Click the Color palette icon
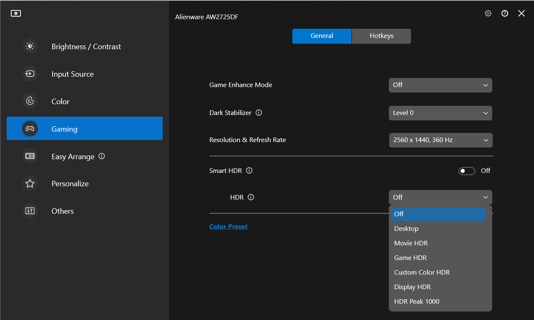 pyautogui.click(x=30, y=101)
